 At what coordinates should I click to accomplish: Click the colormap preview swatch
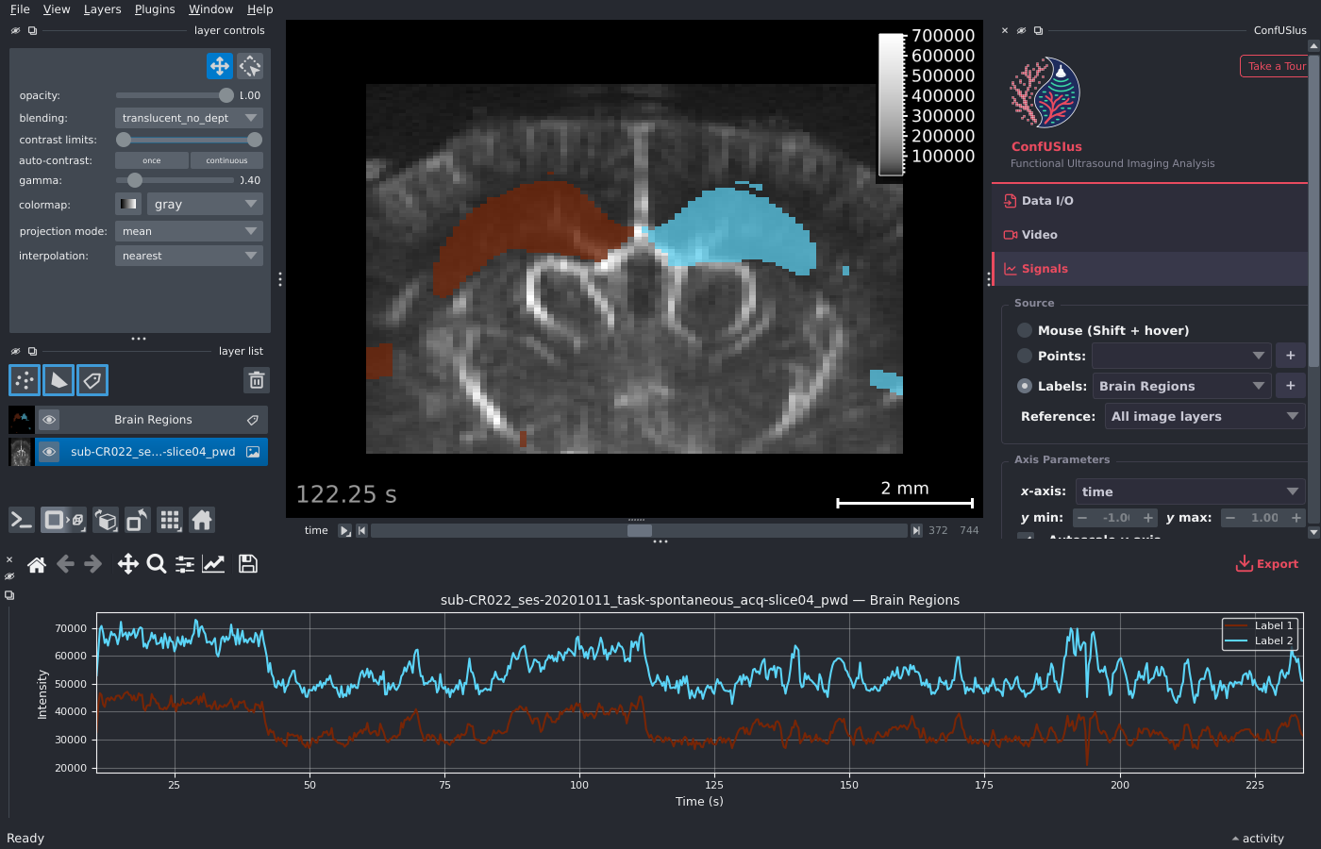[x=128, y=204]
